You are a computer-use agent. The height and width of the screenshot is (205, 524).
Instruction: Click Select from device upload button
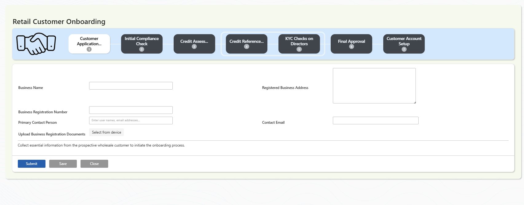click(106, 132)
